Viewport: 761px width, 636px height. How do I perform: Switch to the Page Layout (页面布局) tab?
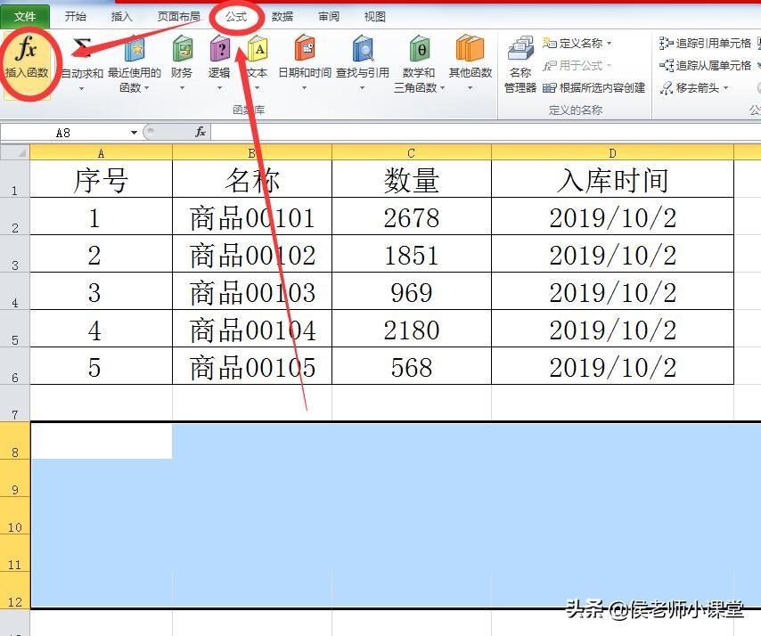pos(178,17)
